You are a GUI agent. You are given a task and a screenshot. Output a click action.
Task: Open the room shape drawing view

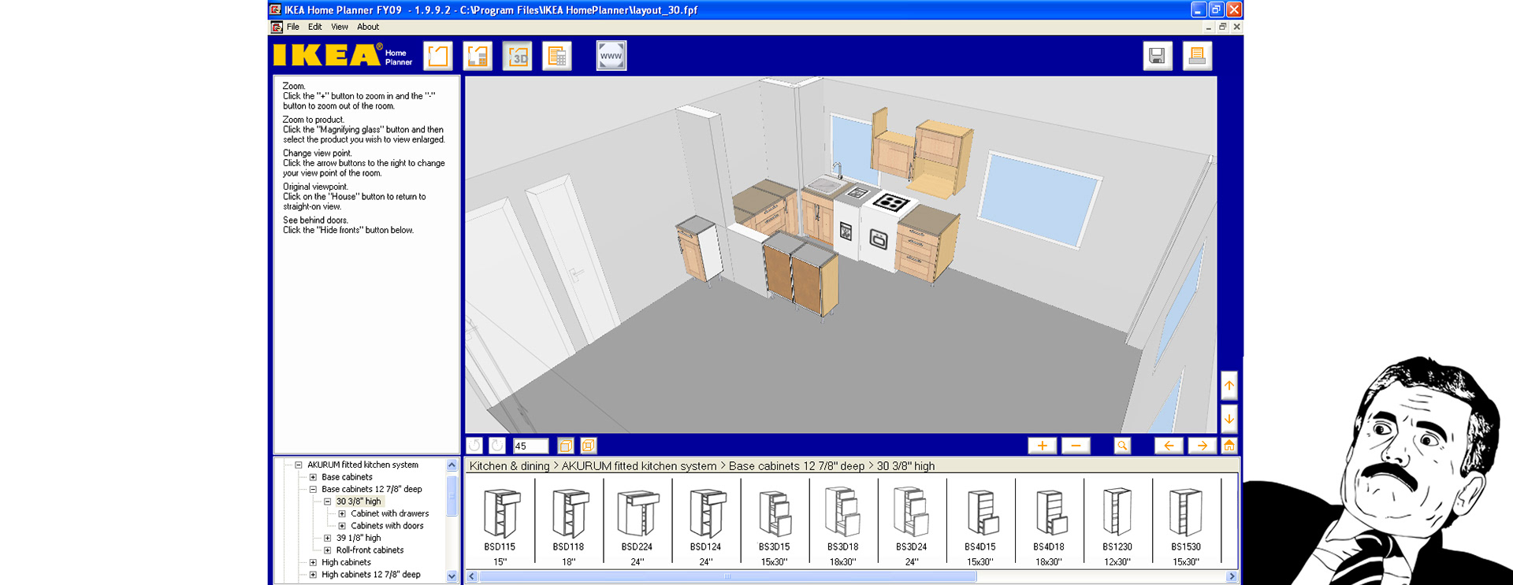pyautogui.click(x=438, y=56)
